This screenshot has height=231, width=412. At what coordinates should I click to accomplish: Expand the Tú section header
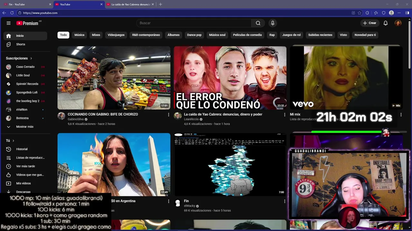point(10,141)
